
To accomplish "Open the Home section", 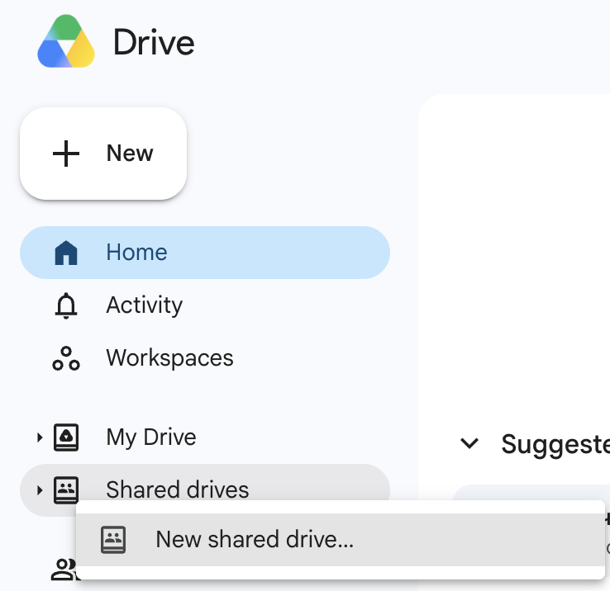I will tap(205, 253).
